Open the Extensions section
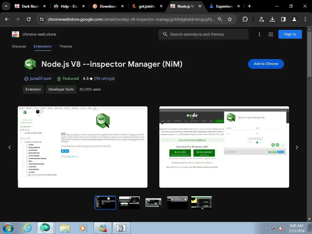Image resolution: width=312 pixels, height=234 pixels. click(43, 46)
